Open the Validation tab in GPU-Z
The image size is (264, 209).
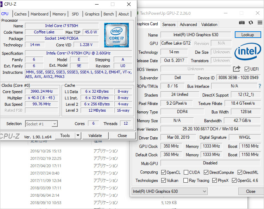(209, 25)
